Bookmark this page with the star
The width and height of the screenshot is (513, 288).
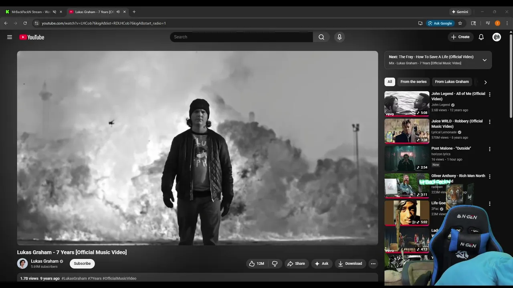coord(460,23)
